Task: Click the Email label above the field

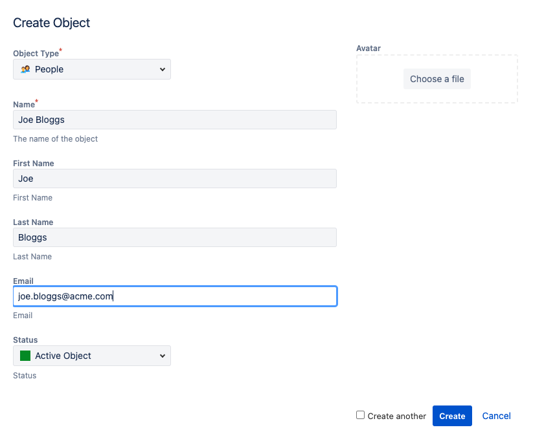Action: coord(23,281)
